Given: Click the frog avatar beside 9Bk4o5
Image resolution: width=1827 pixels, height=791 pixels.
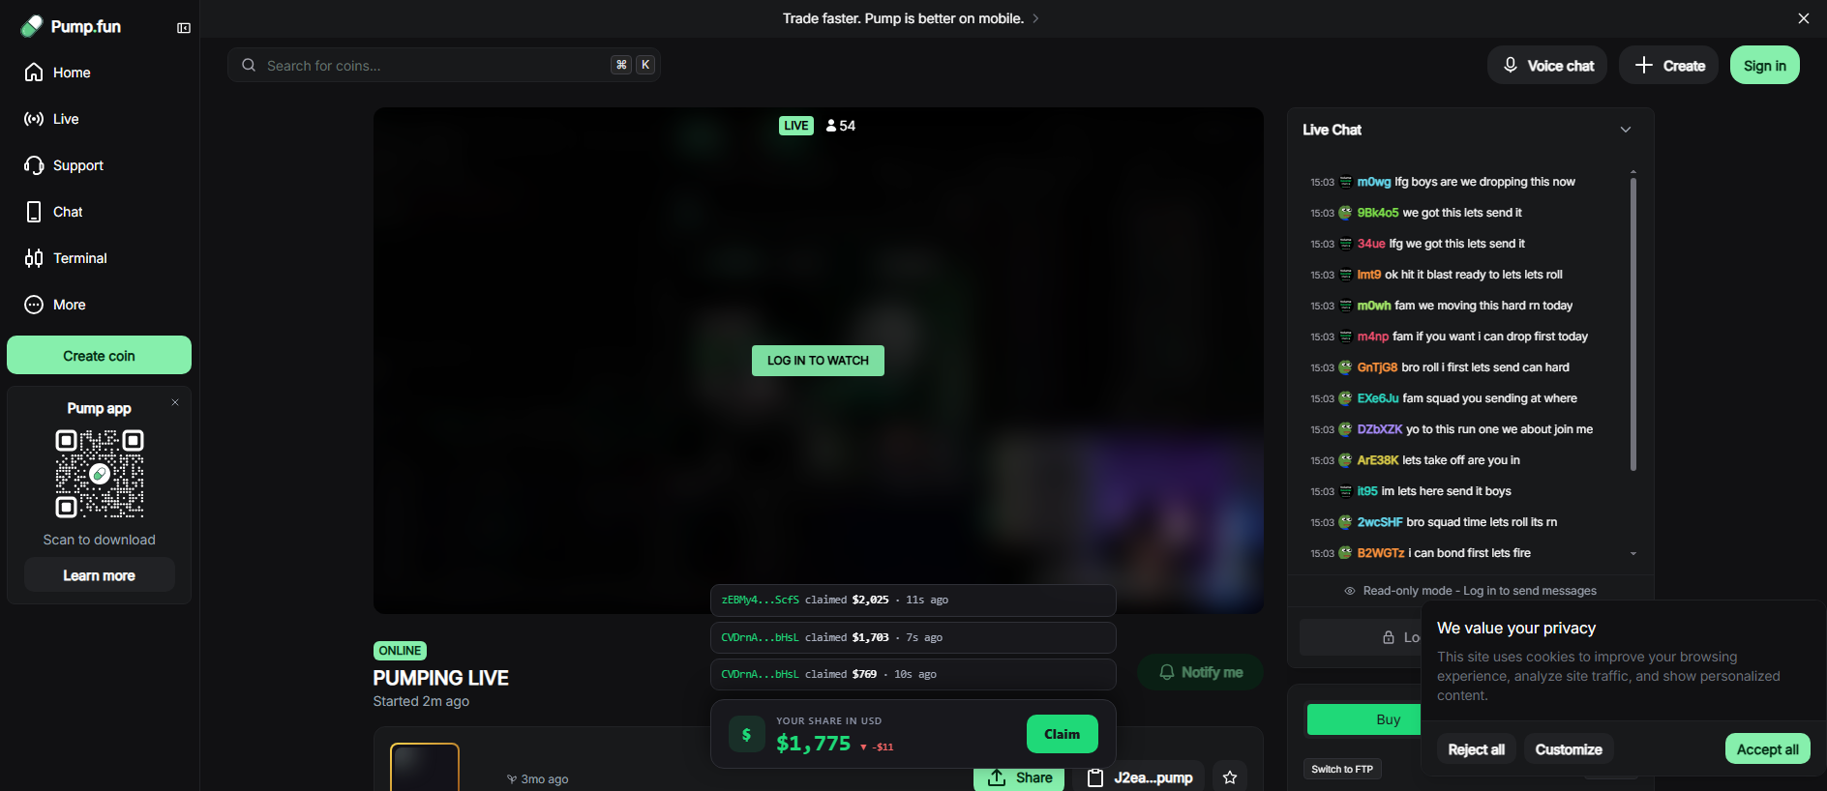Looking at the screenshot, I should point(1345,213).
